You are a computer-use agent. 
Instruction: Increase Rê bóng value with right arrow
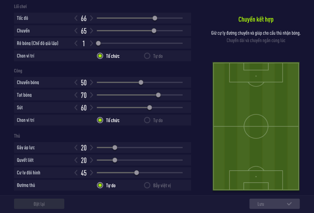point(92,44)
